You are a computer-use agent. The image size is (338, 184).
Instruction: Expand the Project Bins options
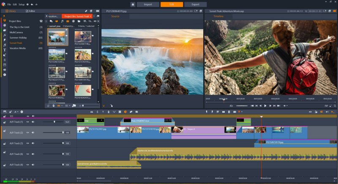41,21
